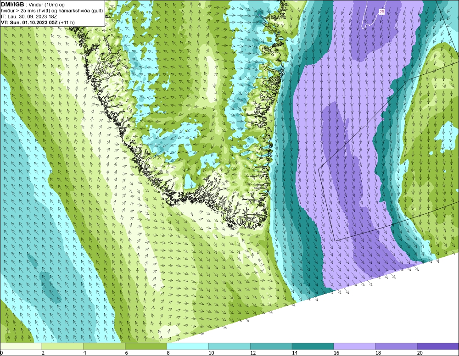This screenshot has width=459, height=356.
Task: Click the legend number '2'
Action: [x=43, y=353]
